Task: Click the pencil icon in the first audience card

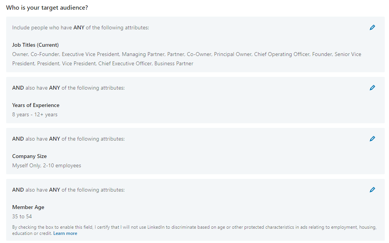Action: (x=372, y=27)
